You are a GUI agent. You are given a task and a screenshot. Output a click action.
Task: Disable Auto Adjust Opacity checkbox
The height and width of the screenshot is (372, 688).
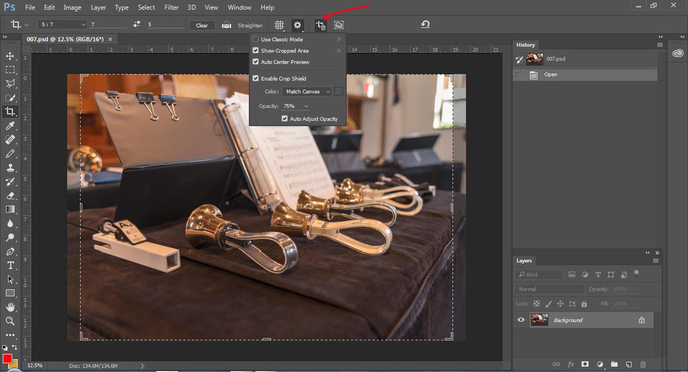tap(285, 119)
